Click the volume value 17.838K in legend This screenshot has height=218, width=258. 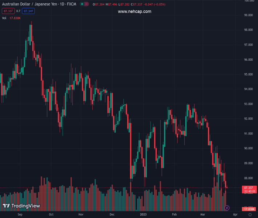(15, 17)
